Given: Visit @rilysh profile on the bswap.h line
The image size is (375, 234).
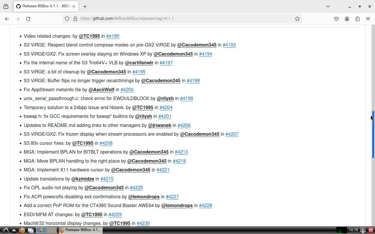Looking at the screenshot, I should [x=144, y=116].
